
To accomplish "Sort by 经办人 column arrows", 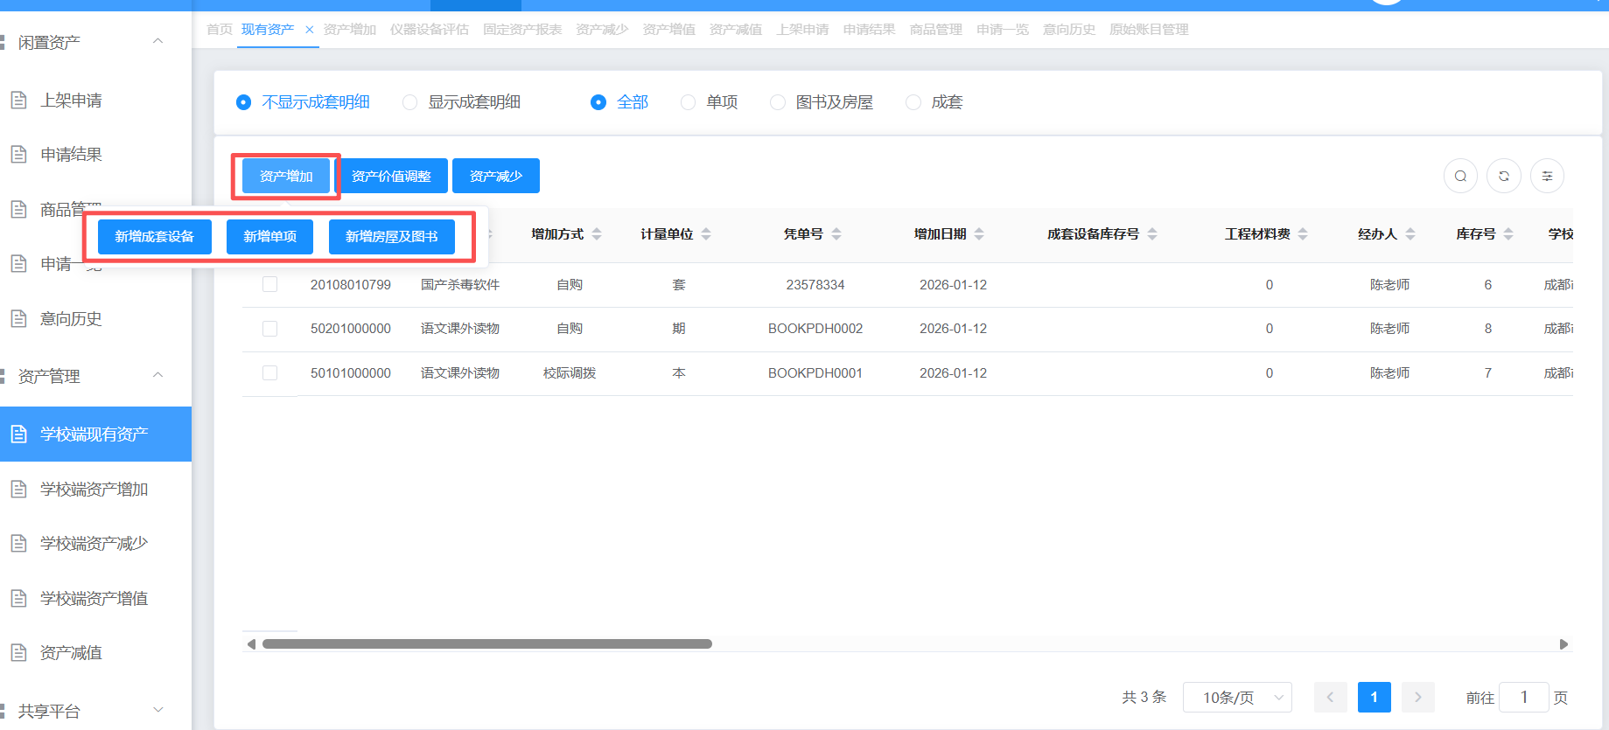I will (1410, 234).
